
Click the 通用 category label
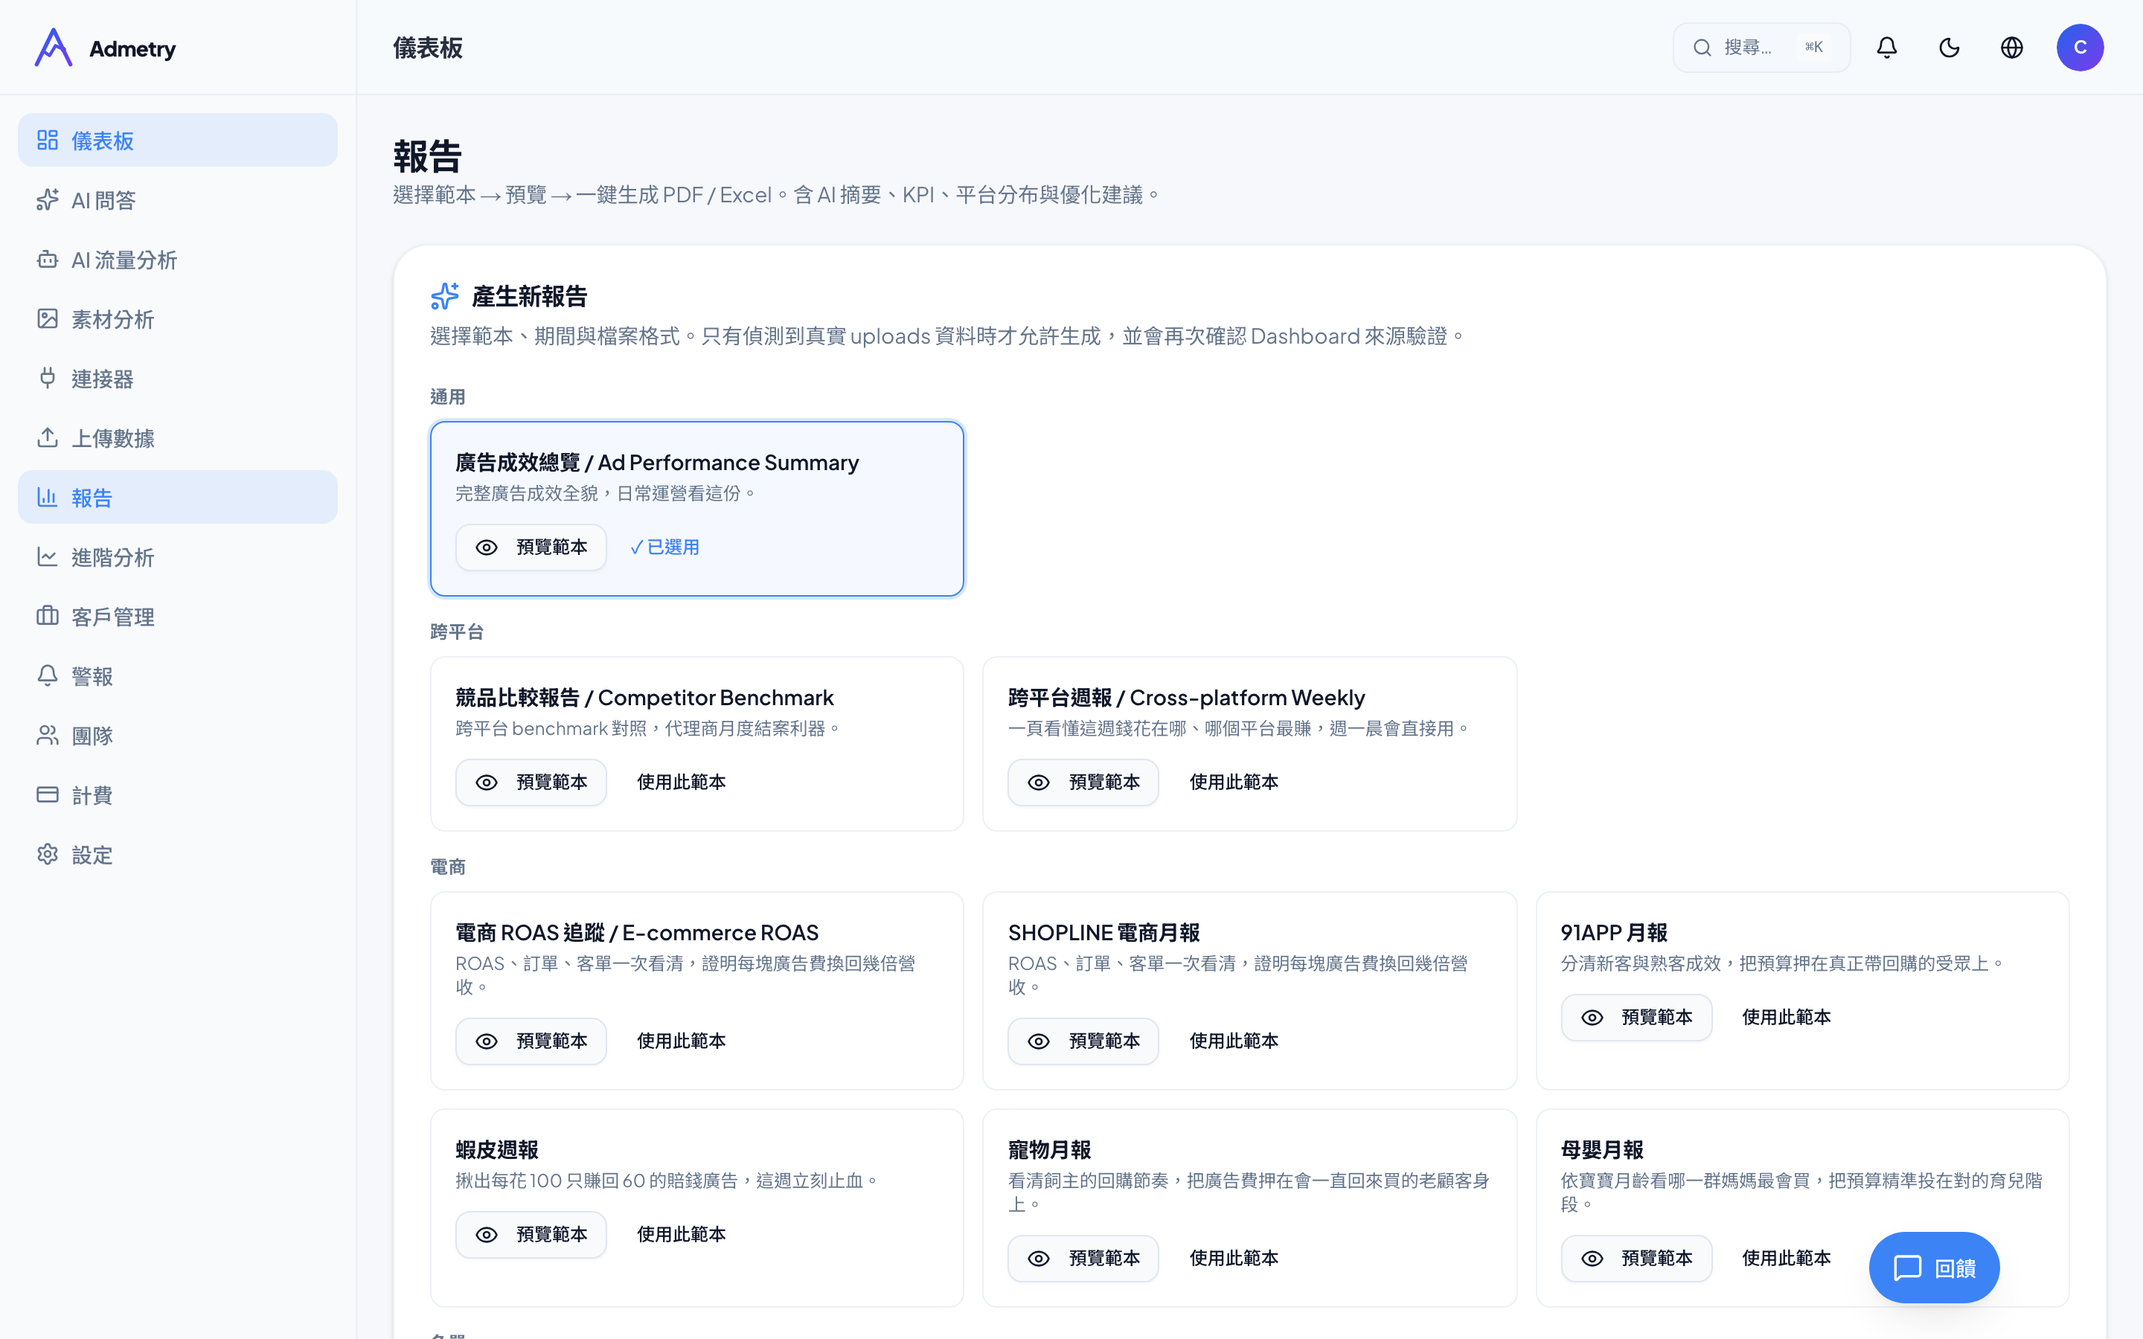tap(448, 396)
